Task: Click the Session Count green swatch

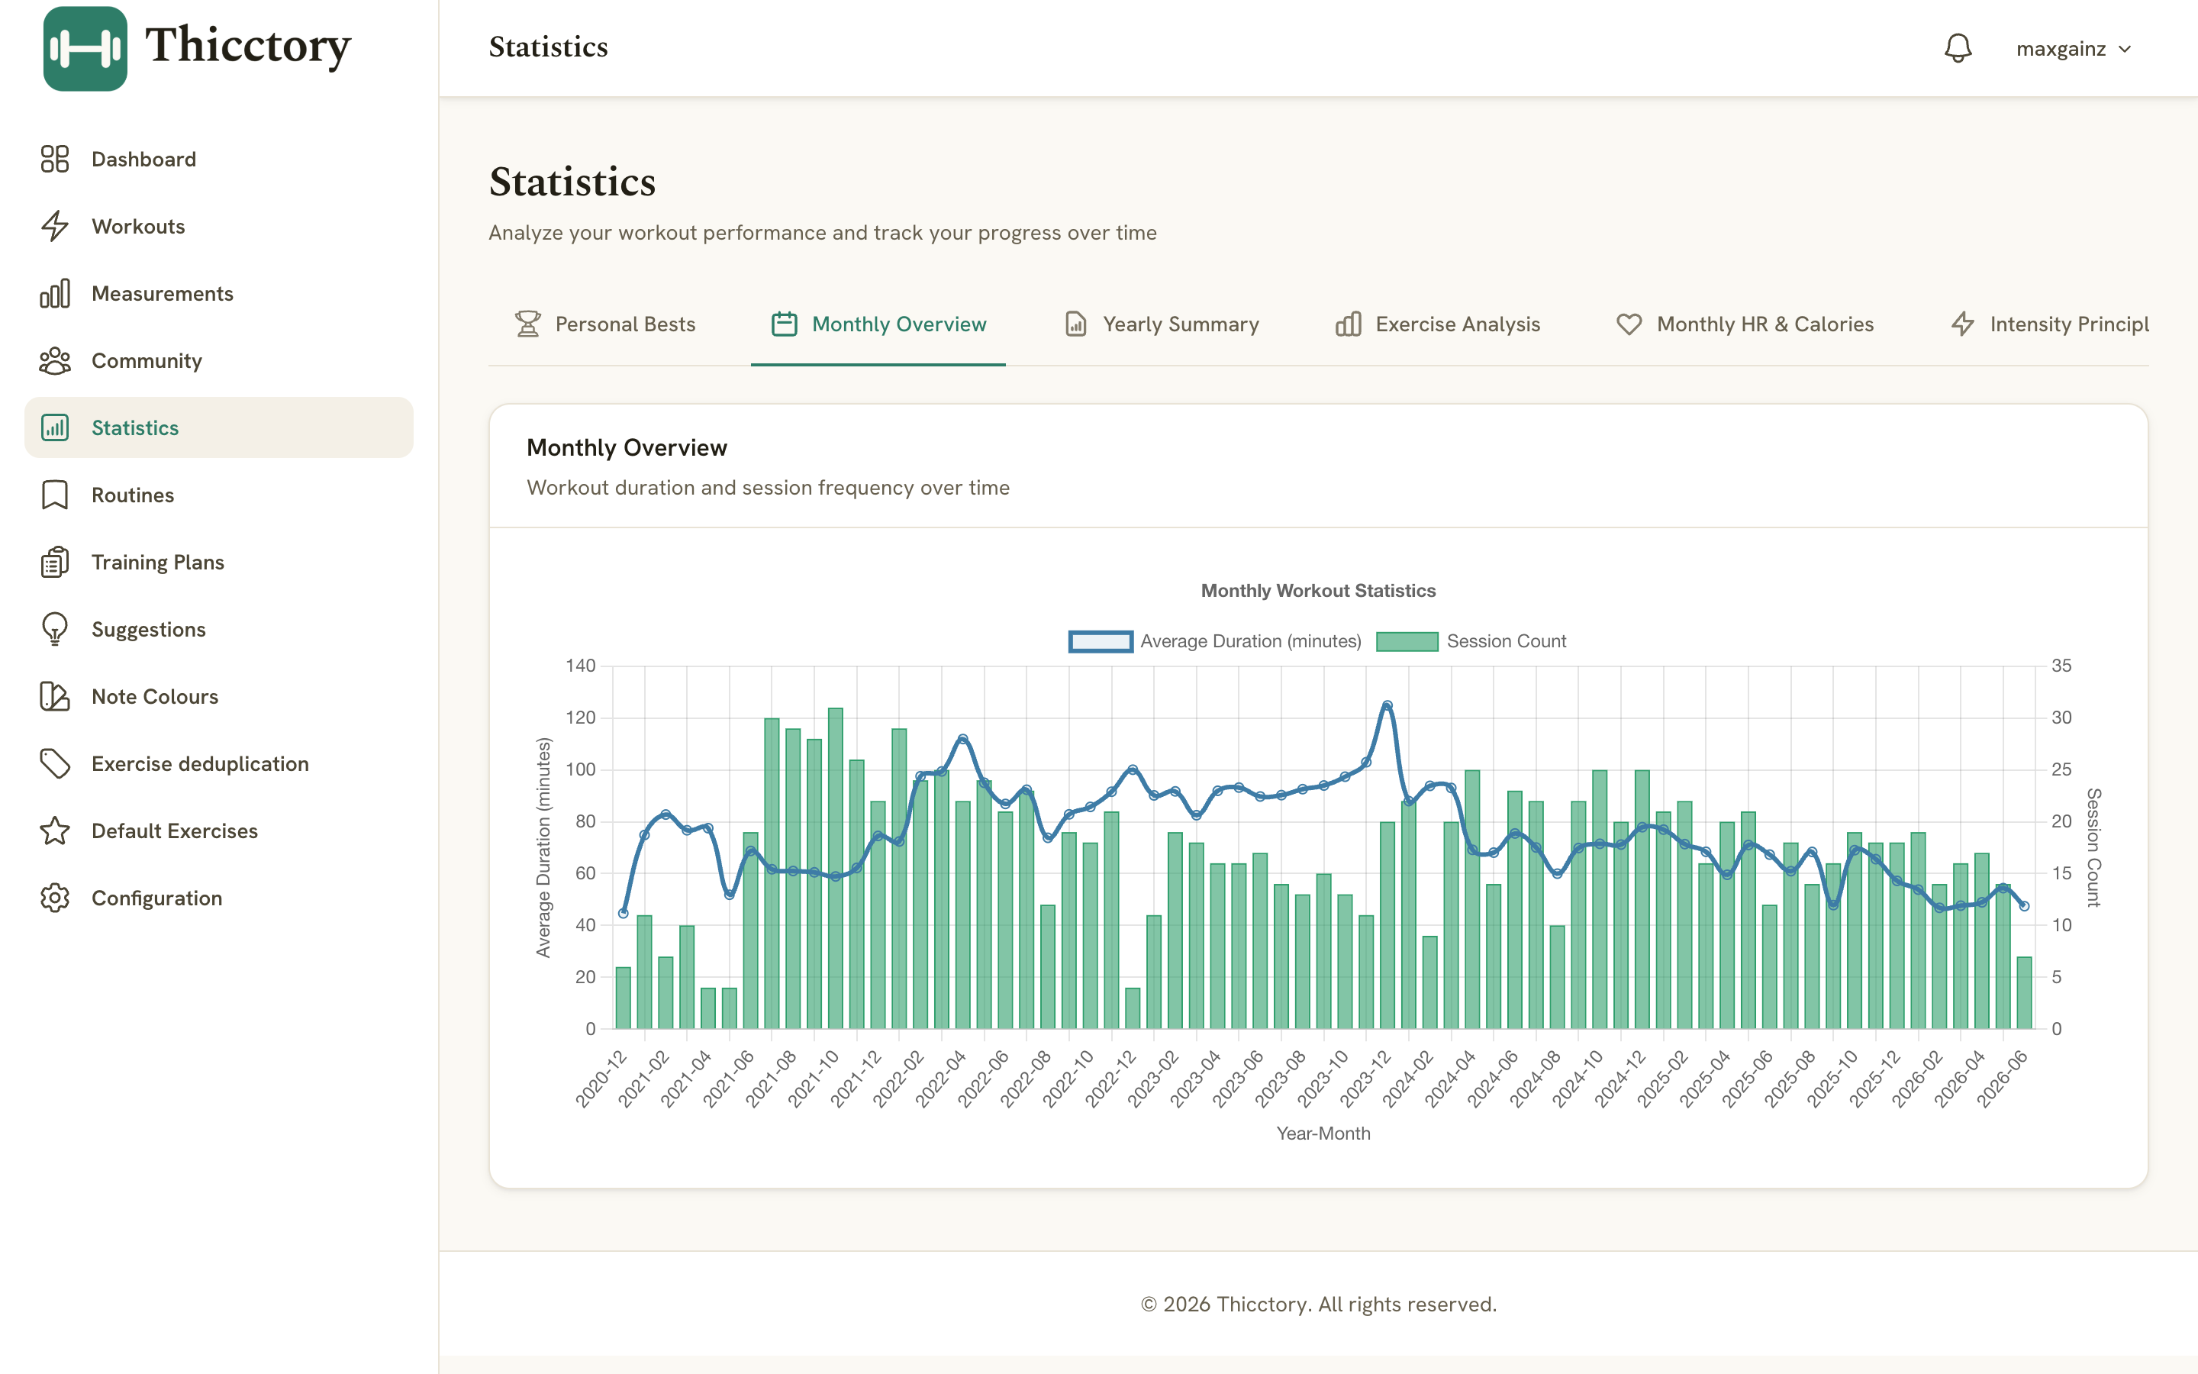Action: [1407, 641]
